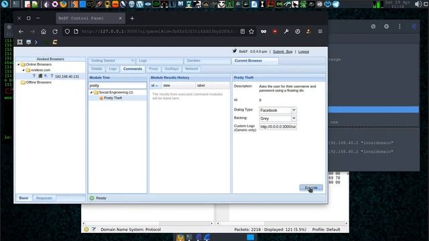The height and width of the screenshot is (241, 429).
Task: Click the Execute button in Pretty Theft
Action: coord(311,187)
